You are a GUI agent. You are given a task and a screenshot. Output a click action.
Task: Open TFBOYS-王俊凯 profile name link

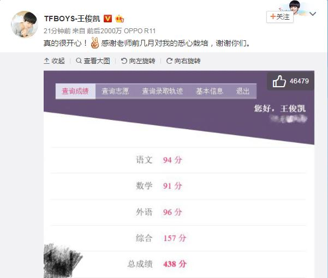coord(72,19)
